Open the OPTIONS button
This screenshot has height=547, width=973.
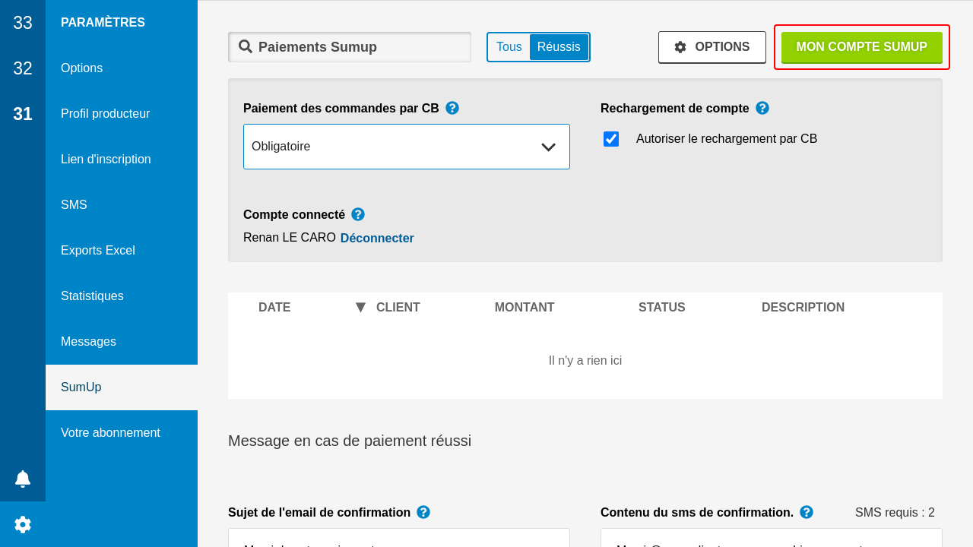[712, 47]
